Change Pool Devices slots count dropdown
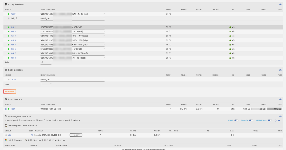Screen dimensions: 286x150 [46, 84]
